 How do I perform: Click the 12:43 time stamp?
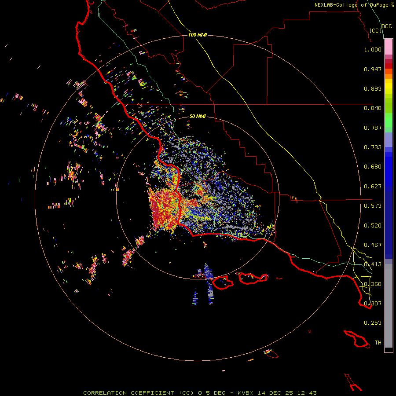click(x=307, y=393)
